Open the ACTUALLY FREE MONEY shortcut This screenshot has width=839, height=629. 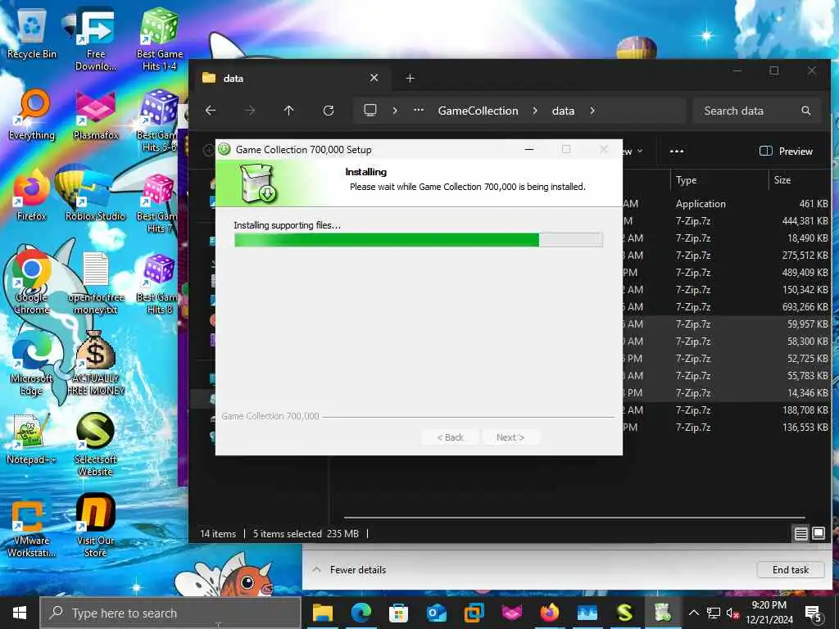pyautogui.click(x=96, y=364)
